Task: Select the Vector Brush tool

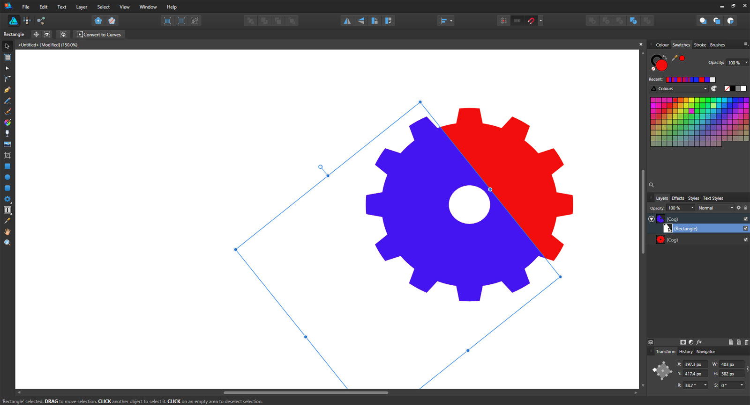Action: [7, 112]
